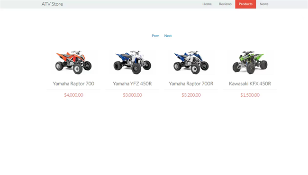Open the Yamaha Raptor 700R picture
Screen dimensions: 308x175
pos(191,62)
